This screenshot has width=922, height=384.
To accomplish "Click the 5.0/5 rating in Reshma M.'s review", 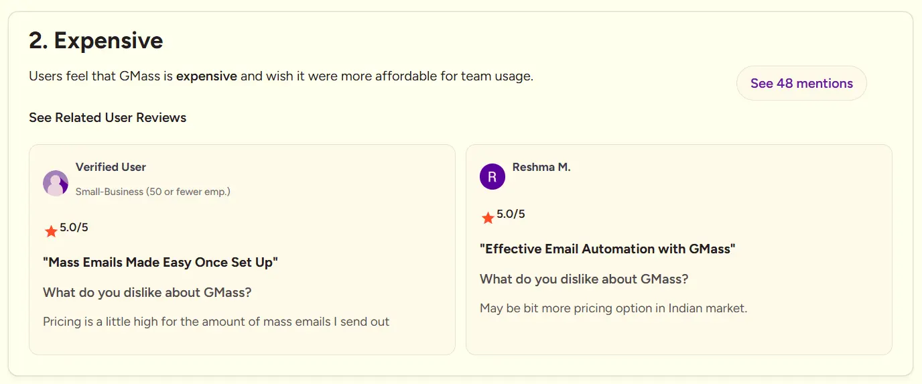I will (x=511, y=214).
